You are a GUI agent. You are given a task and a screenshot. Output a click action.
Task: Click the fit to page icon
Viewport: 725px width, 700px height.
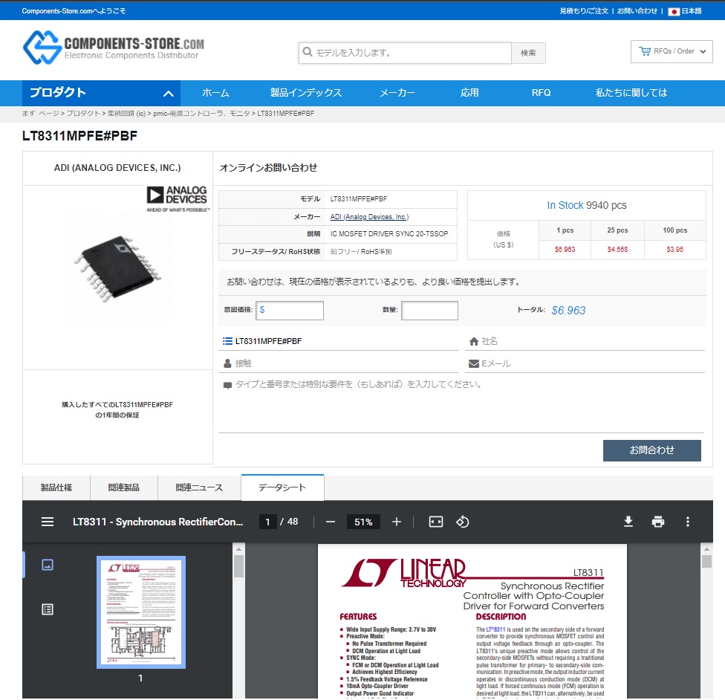[436, 522]
